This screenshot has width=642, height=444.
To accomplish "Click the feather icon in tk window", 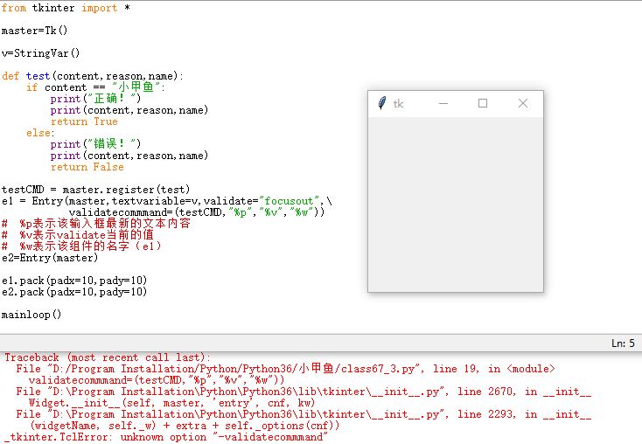I will click(381, 103).
